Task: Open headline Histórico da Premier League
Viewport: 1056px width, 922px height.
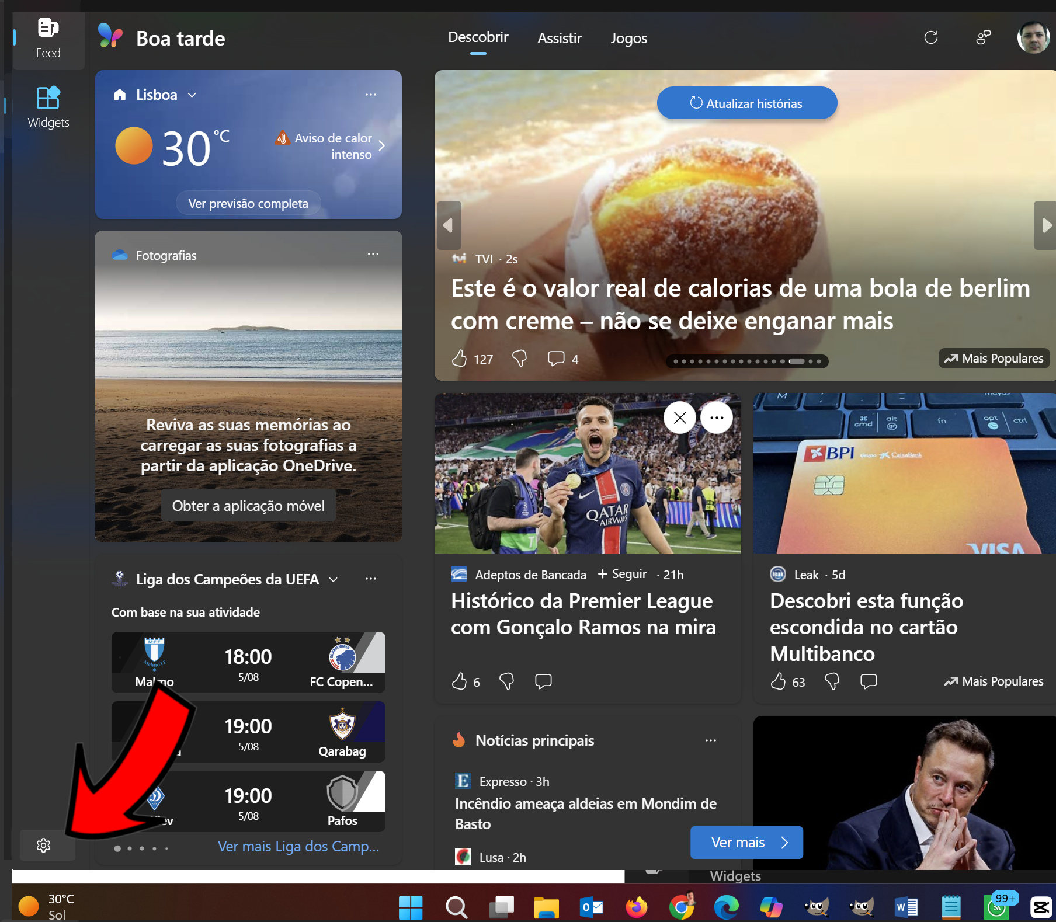Action: click(583, 614)
